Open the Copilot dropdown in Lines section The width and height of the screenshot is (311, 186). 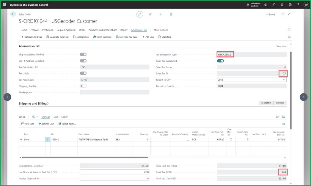coord(35,117)
